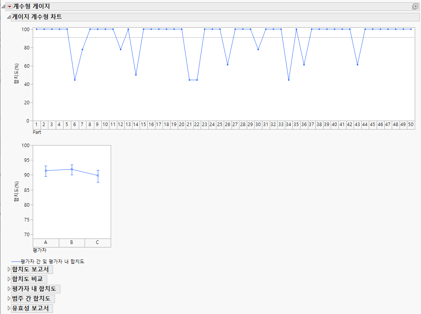Select the low data point at Part 6
This screenshot has width=421, height=314.
[x=74, y=80]
